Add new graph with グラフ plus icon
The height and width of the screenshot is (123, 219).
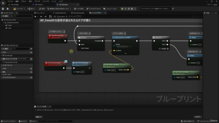tap(31, 52)
